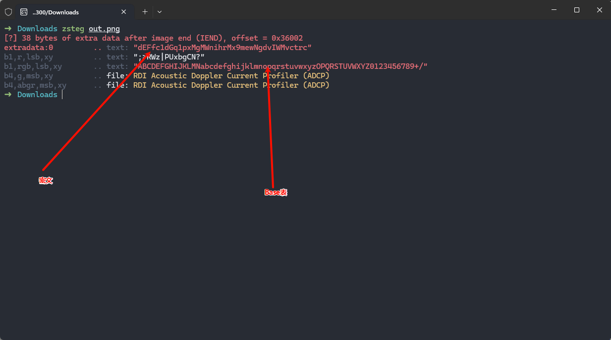Close the ..300/Downloads tab
Viewport: 611px width, 340px height.
coord(124,12)
